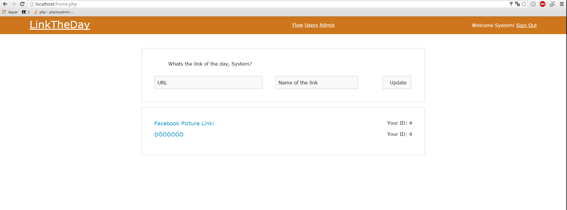Open the Adblock Plus extension icon

[x=543, y=4]
